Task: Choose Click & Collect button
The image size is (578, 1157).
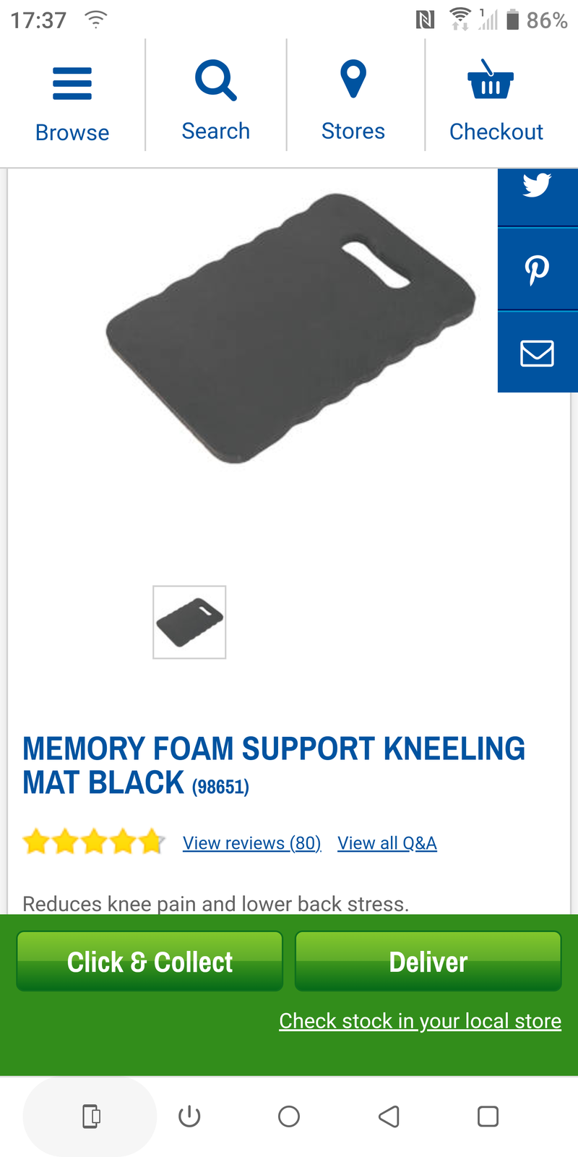Action: (150, 961)
